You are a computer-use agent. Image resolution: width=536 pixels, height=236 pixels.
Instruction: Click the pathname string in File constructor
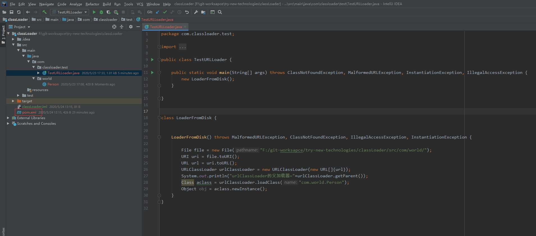344,150
